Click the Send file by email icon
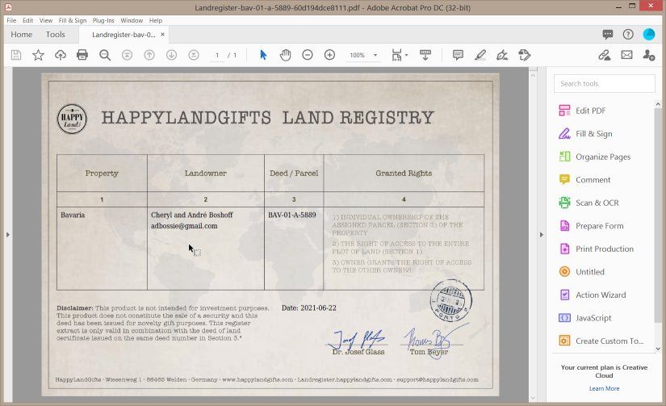Screen dimensions: 666x406 626,55
